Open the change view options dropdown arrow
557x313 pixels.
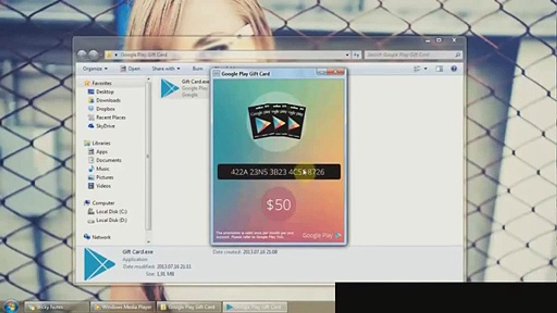426,69
